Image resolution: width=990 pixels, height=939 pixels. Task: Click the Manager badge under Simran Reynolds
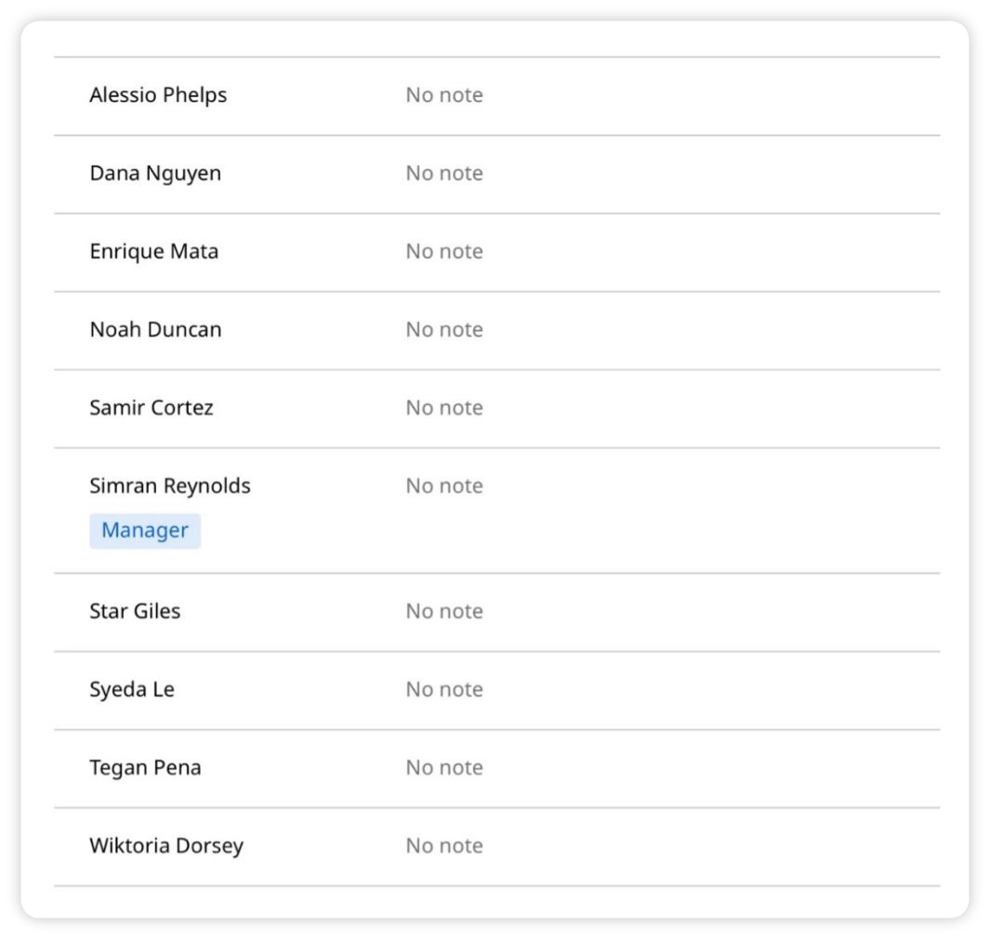point(145,531)
